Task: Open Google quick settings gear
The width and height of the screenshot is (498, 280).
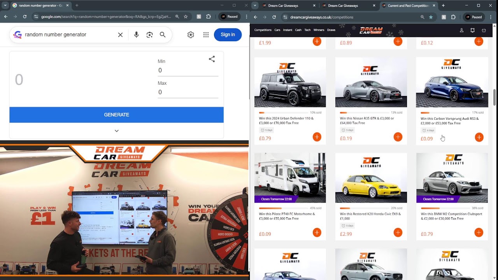Action: [191, 35]
